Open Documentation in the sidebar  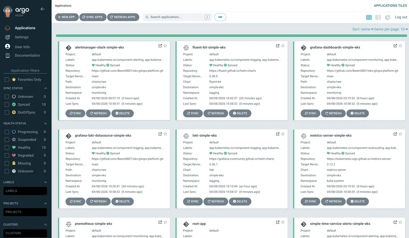(x=27, y=56)
